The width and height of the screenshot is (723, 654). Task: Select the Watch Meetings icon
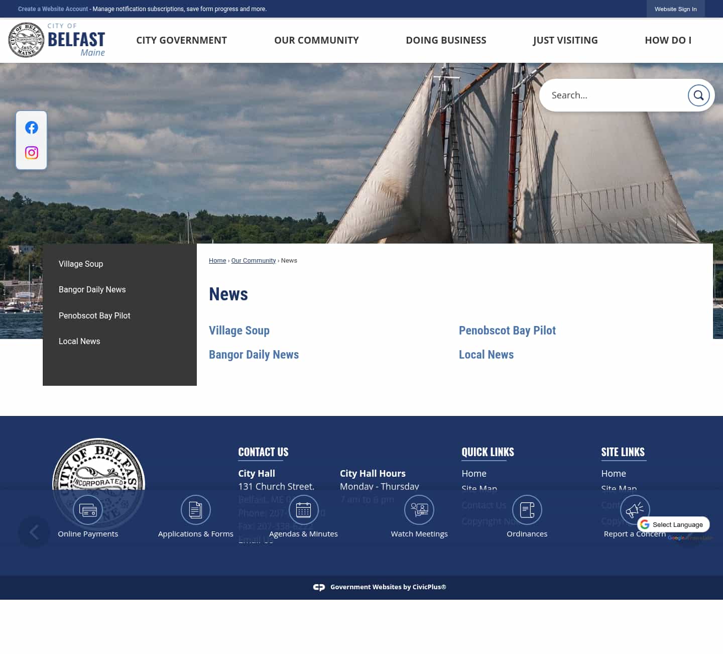pos(419,509)
